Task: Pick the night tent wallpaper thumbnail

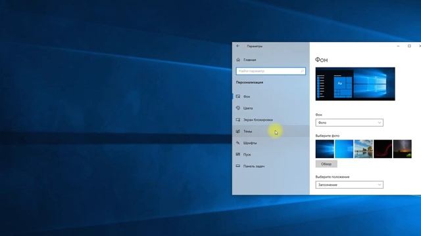Action: coord(402,149)
